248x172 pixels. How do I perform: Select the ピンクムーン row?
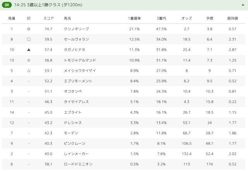coord(124,143)
